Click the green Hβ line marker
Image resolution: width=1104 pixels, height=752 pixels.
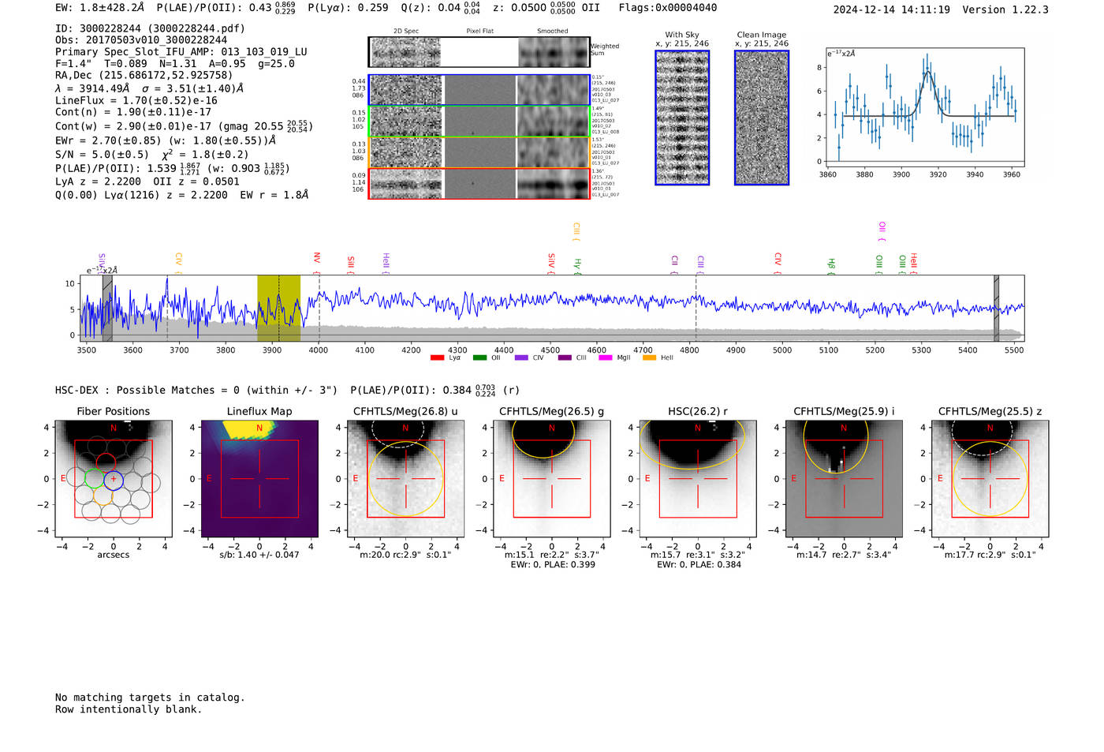(x=831, y=266)
